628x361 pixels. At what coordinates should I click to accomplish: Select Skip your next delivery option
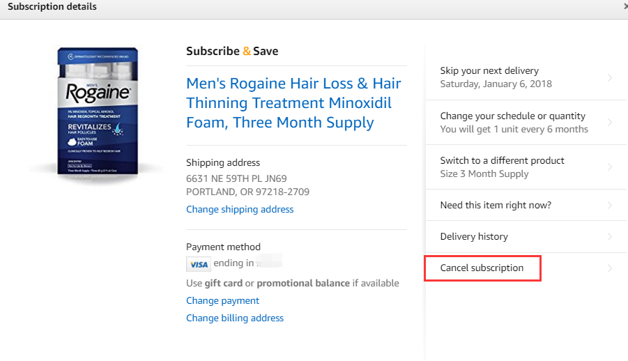pyautogui.click(x=526, y=77)
